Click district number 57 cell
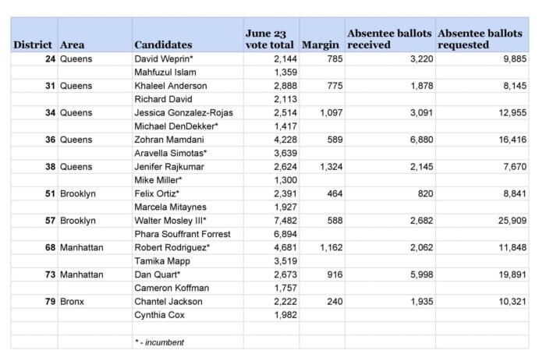The height and width of the screenshot is (361, 546). (x=34, y=221)
